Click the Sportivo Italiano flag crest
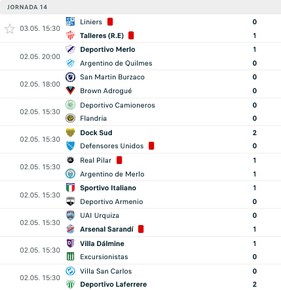This screenshot has height=290, width=281. click(x=70, y=188)
